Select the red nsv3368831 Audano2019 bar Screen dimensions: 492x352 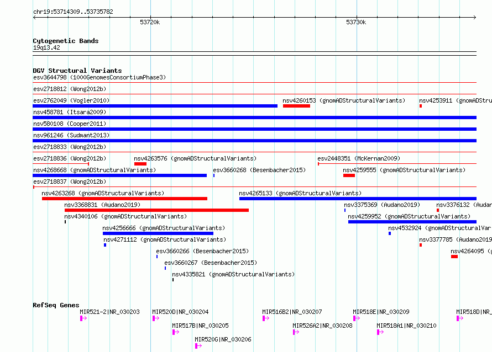pyautogui.click(x=156, y=210)
